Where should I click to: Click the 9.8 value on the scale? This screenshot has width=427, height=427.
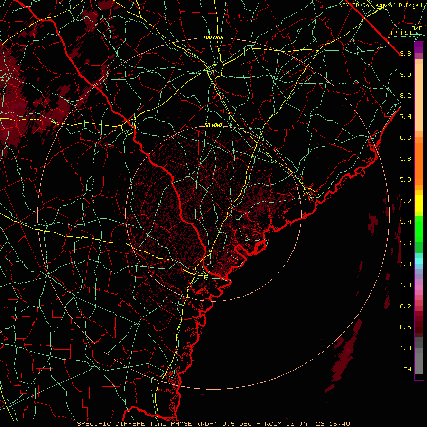[406, 54]
